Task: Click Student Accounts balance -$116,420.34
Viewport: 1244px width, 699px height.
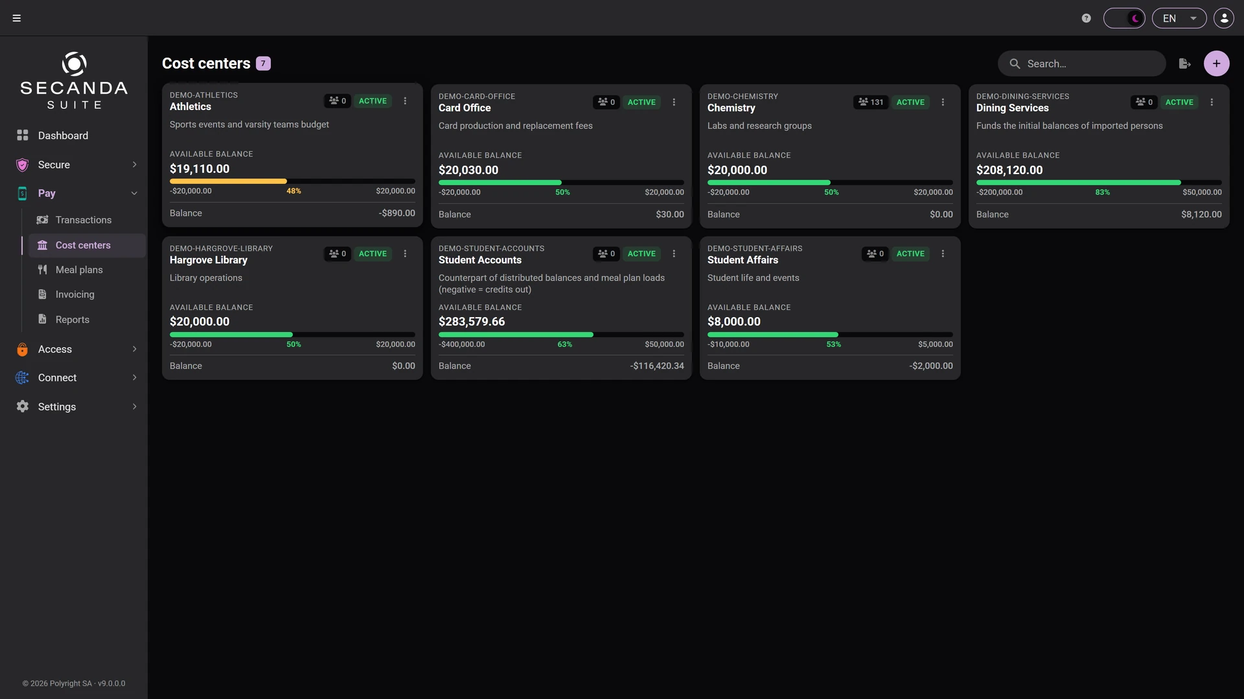Action: click(x=657, y=366)
